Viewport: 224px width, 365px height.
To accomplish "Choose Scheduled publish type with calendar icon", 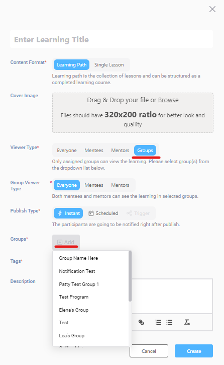I will coord(103,213).
